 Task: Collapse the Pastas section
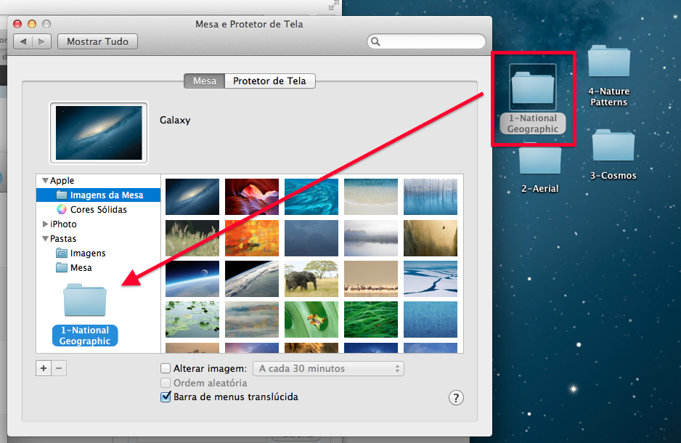click(x=45, y=239)
